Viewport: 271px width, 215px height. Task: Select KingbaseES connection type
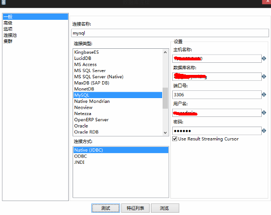coord(118,52)
